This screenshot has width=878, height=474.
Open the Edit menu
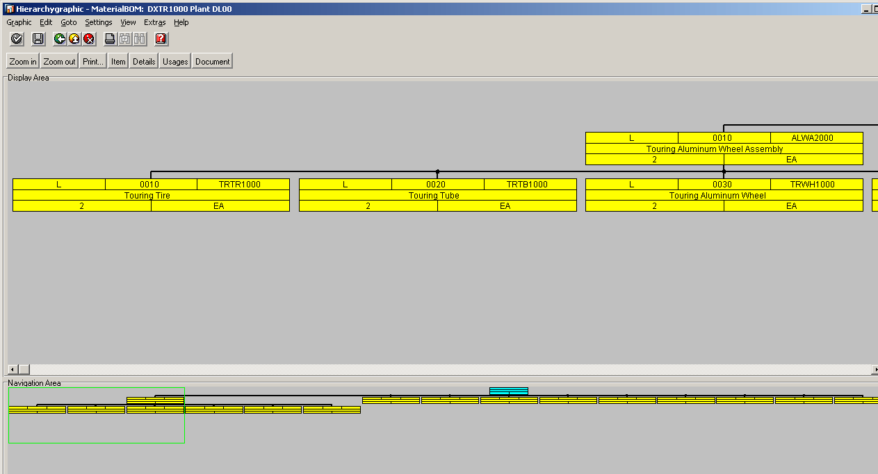click(x=46, y=22)
